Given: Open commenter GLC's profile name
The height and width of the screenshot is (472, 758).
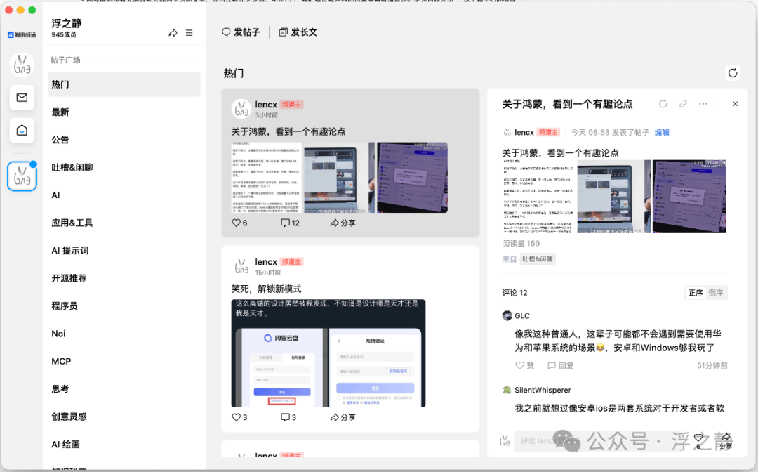Looking at the screenshot, I should 522,316.
